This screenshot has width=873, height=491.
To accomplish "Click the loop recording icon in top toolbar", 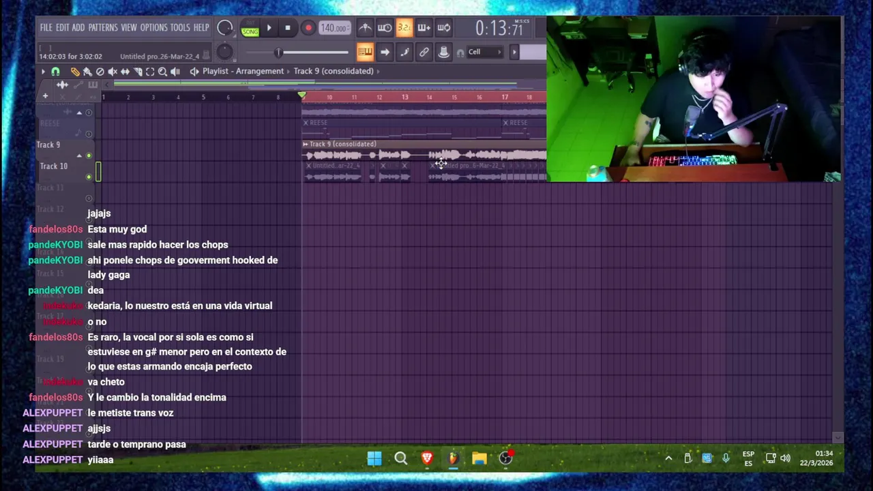I will click(x=443, y=28).
